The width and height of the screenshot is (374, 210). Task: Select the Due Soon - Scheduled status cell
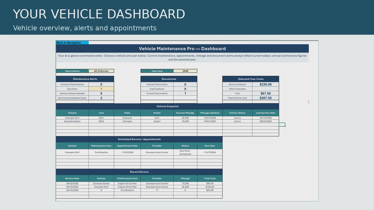185,152
